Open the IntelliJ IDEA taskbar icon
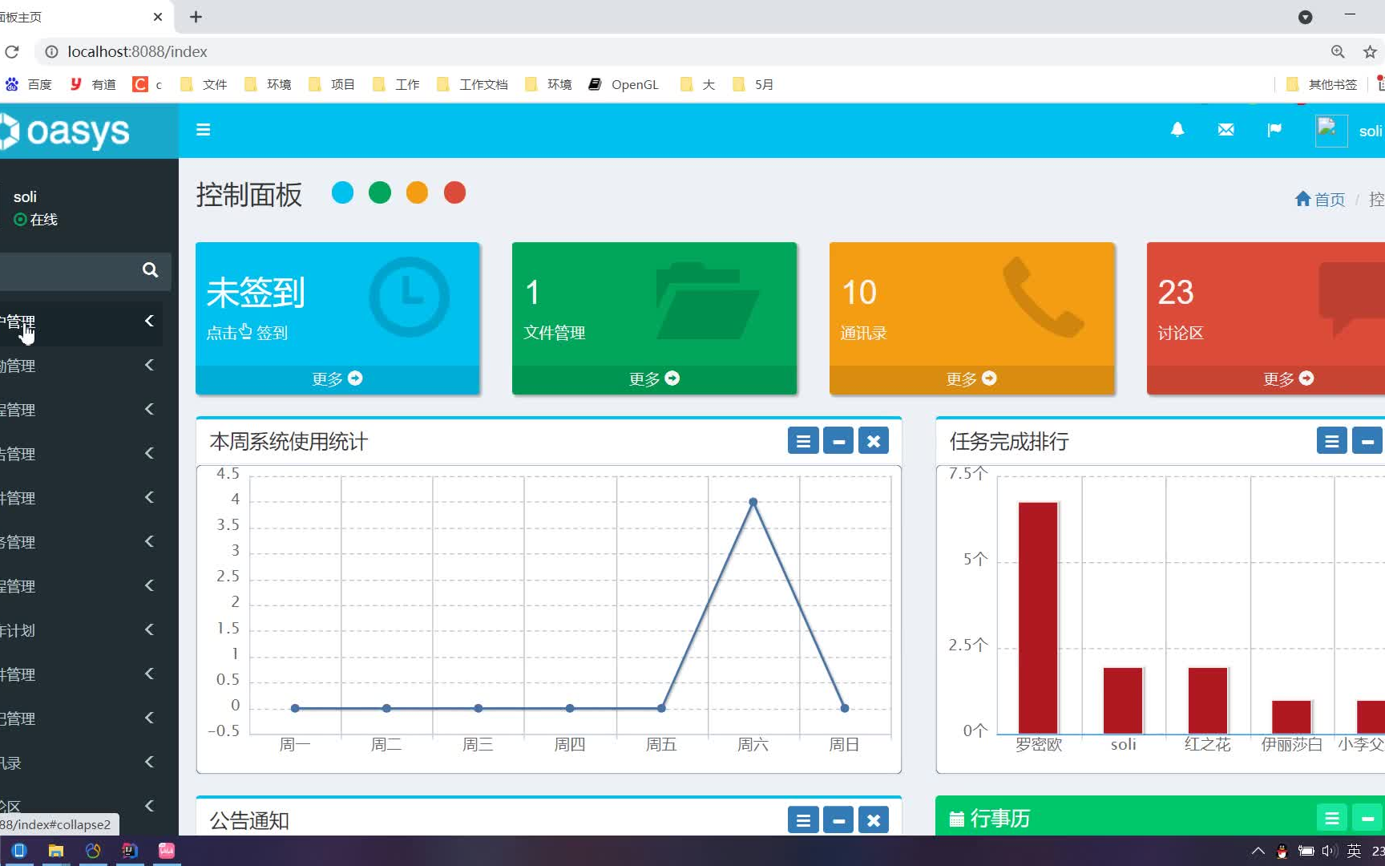1385x866 pixels. [x=130, y=851]
